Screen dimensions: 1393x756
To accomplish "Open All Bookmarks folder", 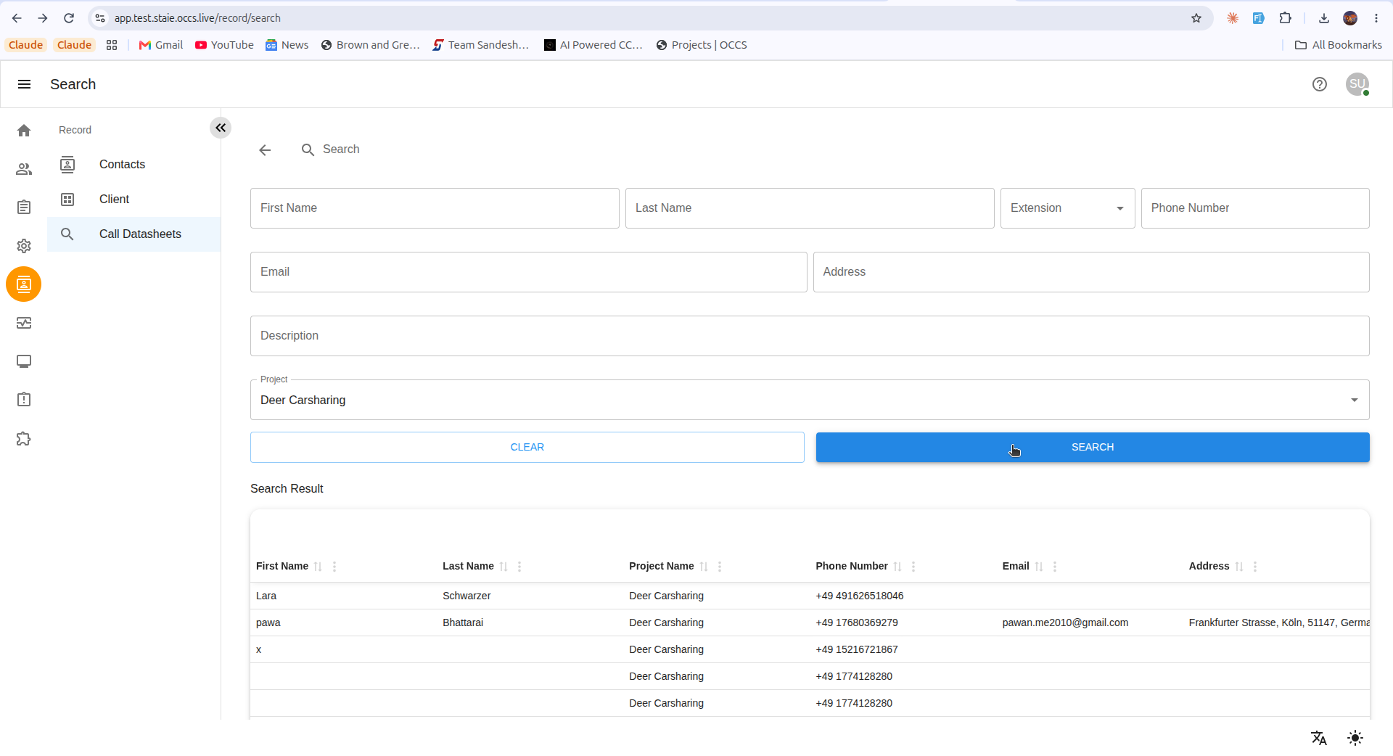I will (x=1339, y=45).
